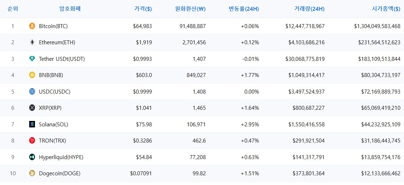Select Bitcoin change +0.06%
Image resolution: width=404 pixels, height=185 pixels.
coord(250,26)
